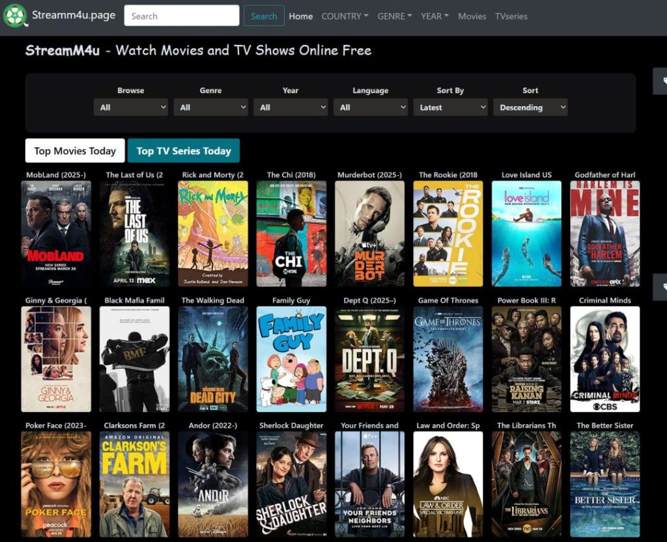This screenshot has height=542, width=667.
Task: Switch to Top TV Series Today tab
Action: (184, 150)
